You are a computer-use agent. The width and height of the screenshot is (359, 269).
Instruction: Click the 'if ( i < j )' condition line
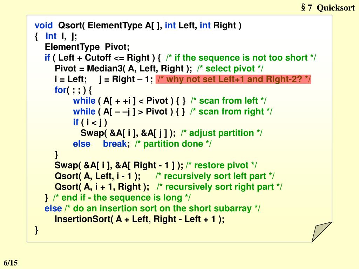[x=90, y=122]
